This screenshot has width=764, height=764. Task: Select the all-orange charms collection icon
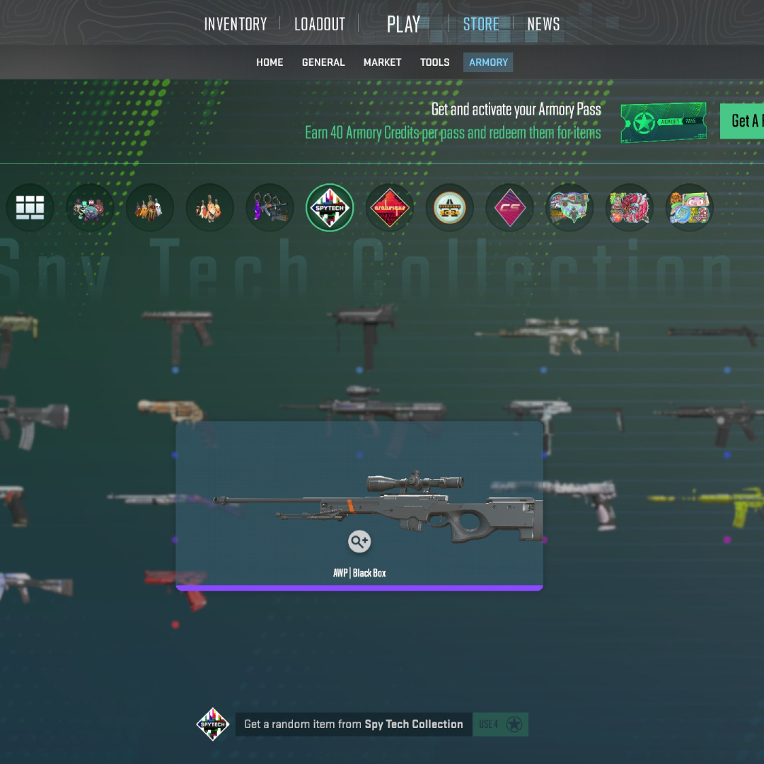[x=209, y=207]
